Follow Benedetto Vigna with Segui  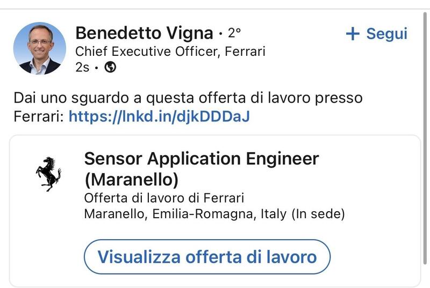[x=376, y=33]
